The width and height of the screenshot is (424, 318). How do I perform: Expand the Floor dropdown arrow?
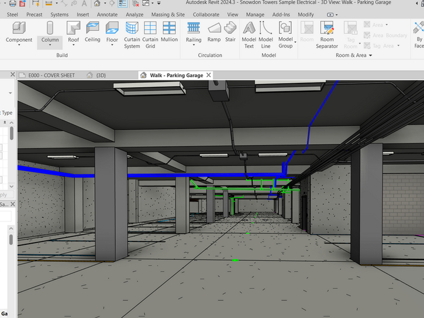[x=112, y=45]
